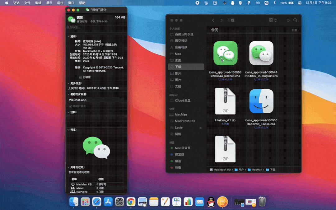Open the Finder view mode dropdown
This screenshot has width=336, height=210.
(273, 20)
